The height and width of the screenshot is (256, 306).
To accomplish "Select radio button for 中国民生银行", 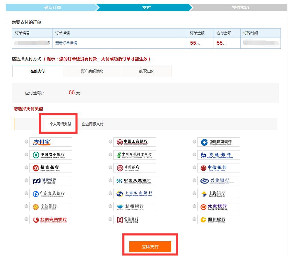I will (x=110, y=181).
